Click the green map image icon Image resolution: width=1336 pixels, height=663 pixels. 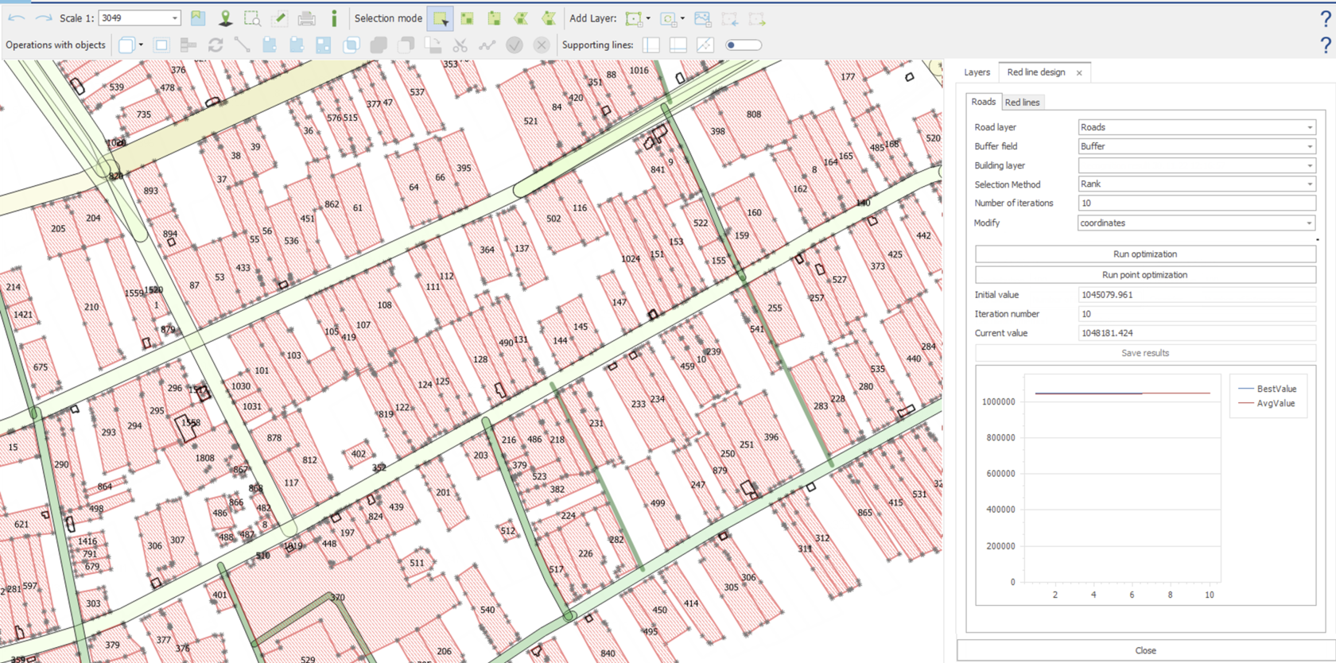click(198, 17)
